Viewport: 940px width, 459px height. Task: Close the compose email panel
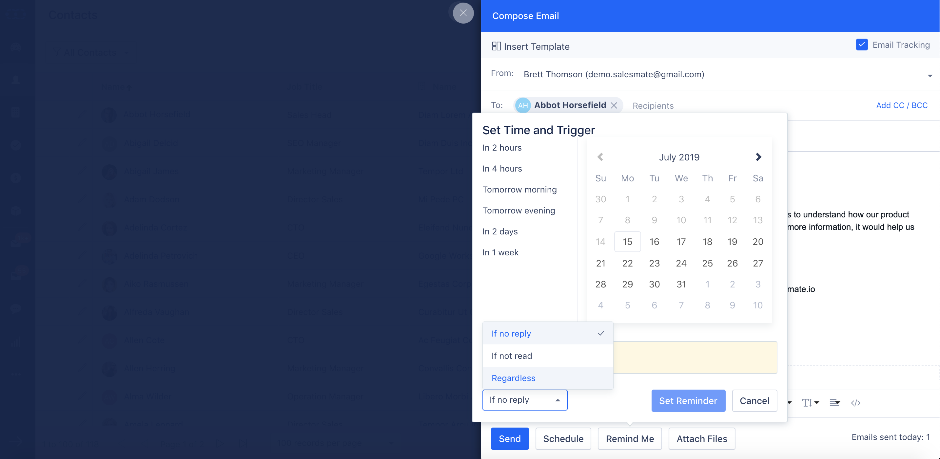[463, 13]
